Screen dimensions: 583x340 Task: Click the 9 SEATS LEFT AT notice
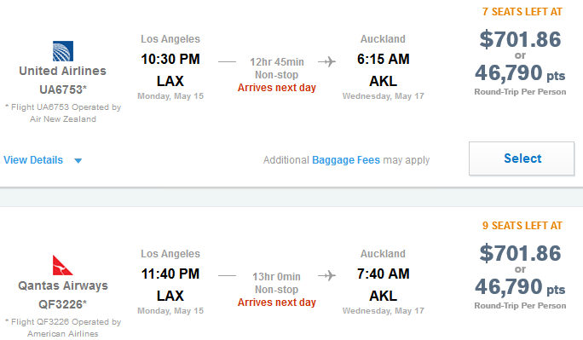pos(522,226)
